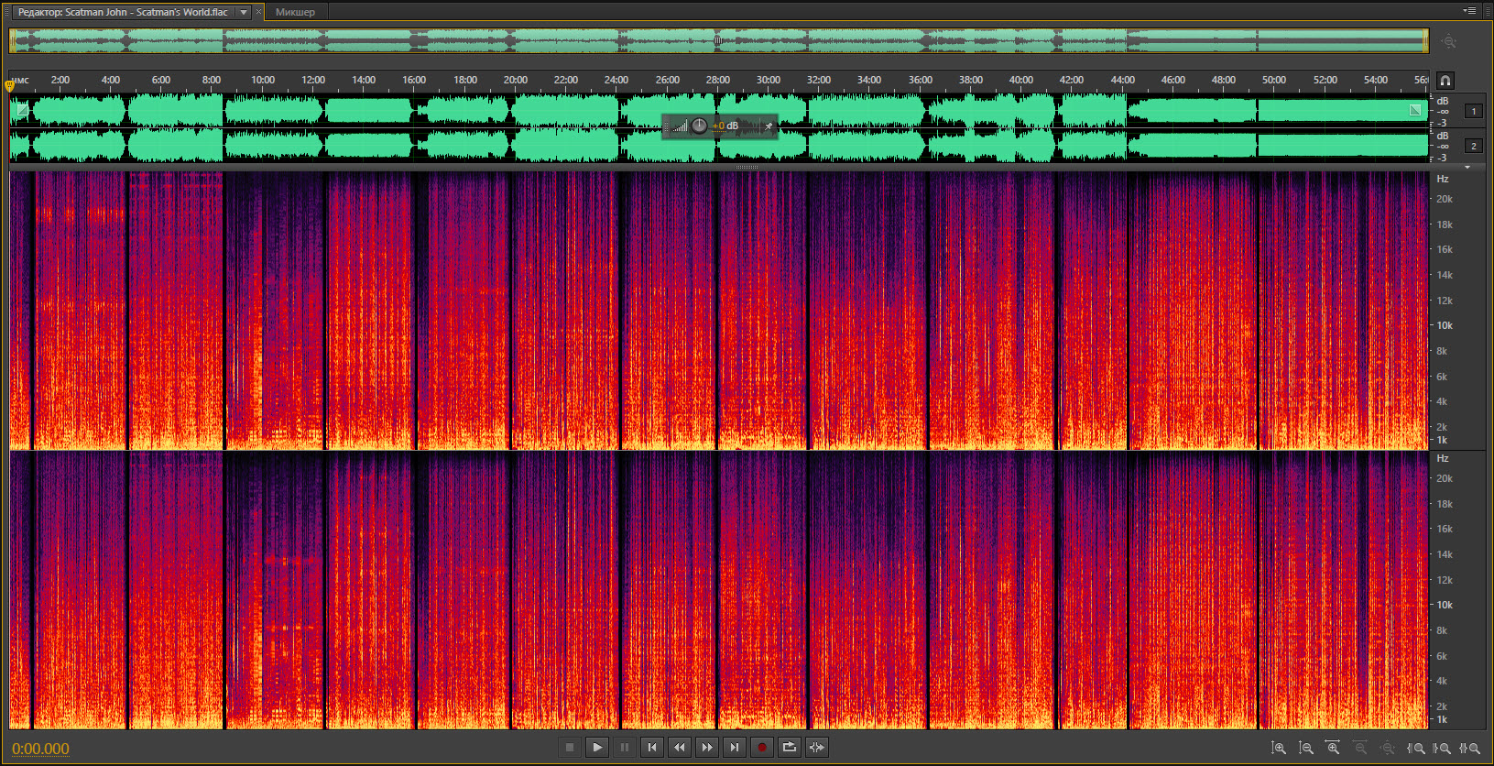Pin the HUD volume overlay
This screenshot has height=766, width=1494.
[769, 126]
